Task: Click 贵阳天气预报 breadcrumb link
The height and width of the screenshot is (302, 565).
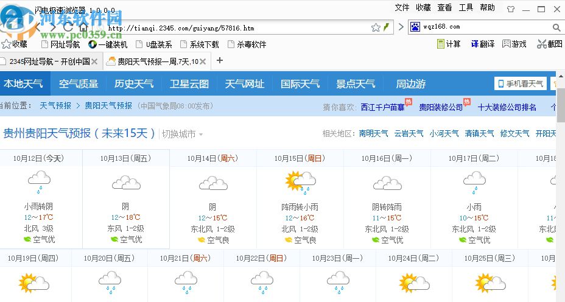Action: click(108, 105)
